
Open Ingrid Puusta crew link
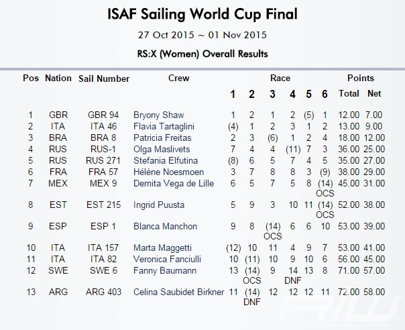point(159,205)
